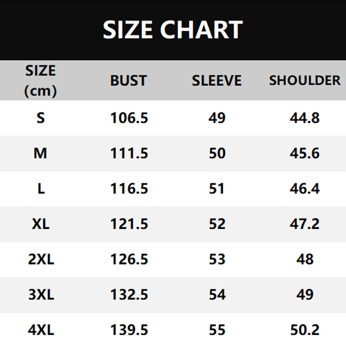Select the BUST column header
The height and width of the screenshot is (346, 346).
coord(128,80)
